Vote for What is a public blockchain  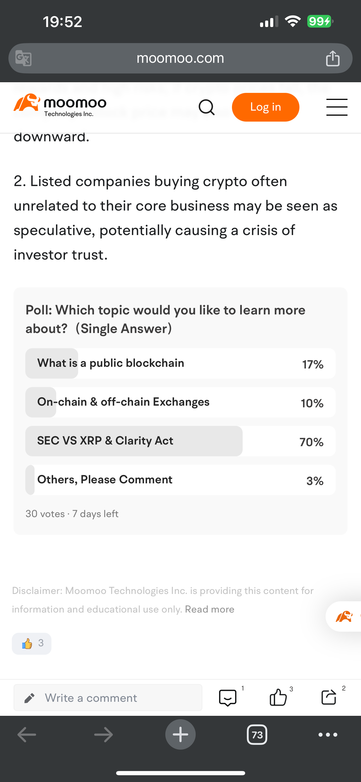pyautogui.click(x=180, y=363)
